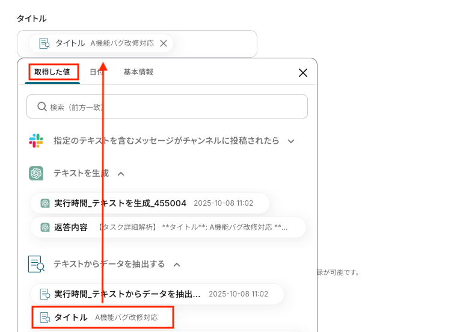
Task: Click the document-search icon beside テキストからデータを抽出する
Action: tap(36, 264)
